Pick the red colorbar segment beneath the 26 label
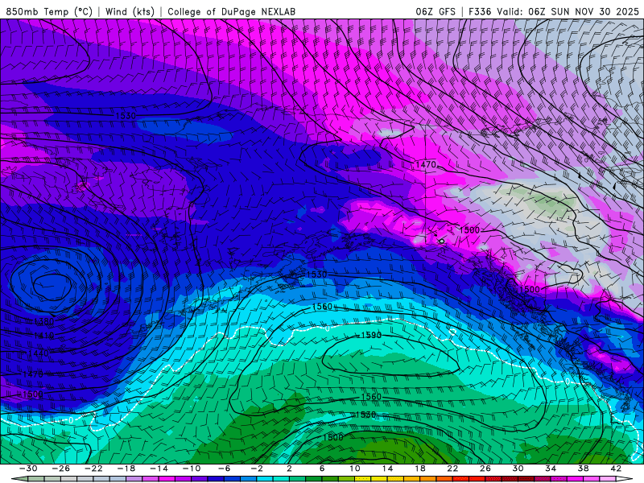The height and width of the screenshot is (483, 644). pyautogui.click(x=493, y=479)
